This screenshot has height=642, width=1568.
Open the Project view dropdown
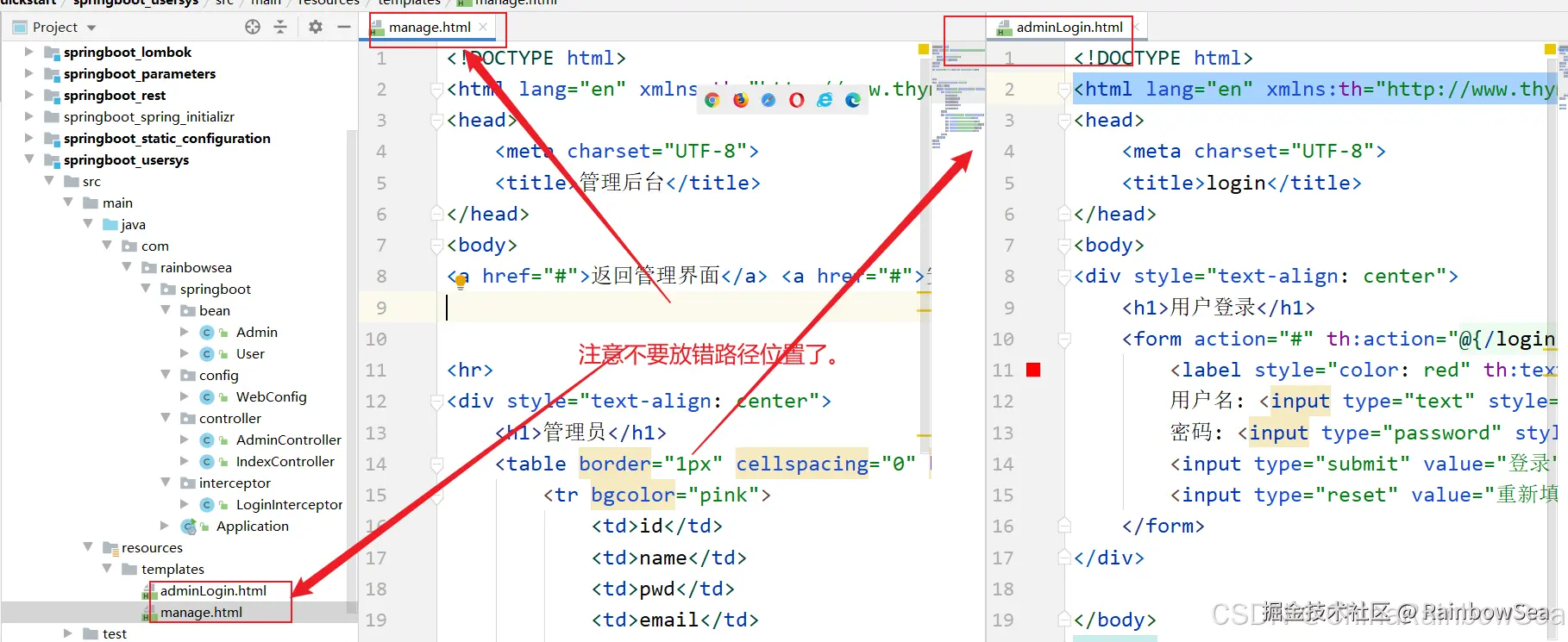point(91,28)
